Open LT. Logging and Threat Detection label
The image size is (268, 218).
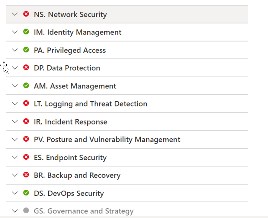click(91, 104)
